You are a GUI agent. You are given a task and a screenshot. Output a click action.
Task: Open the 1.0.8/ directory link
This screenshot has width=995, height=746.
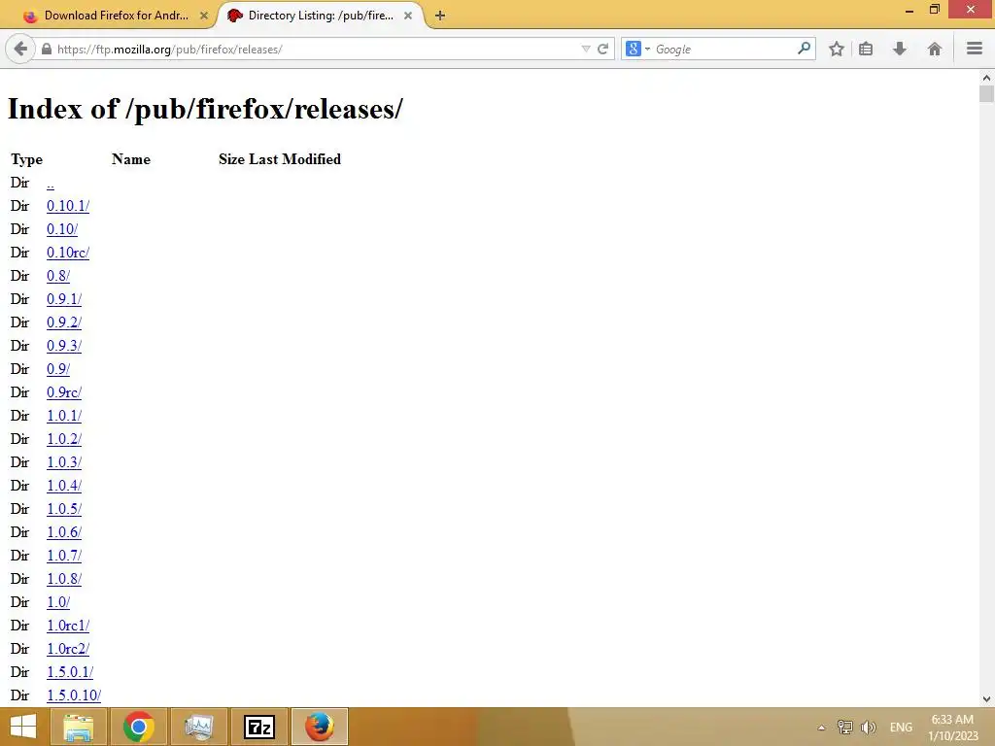(64, 579)
